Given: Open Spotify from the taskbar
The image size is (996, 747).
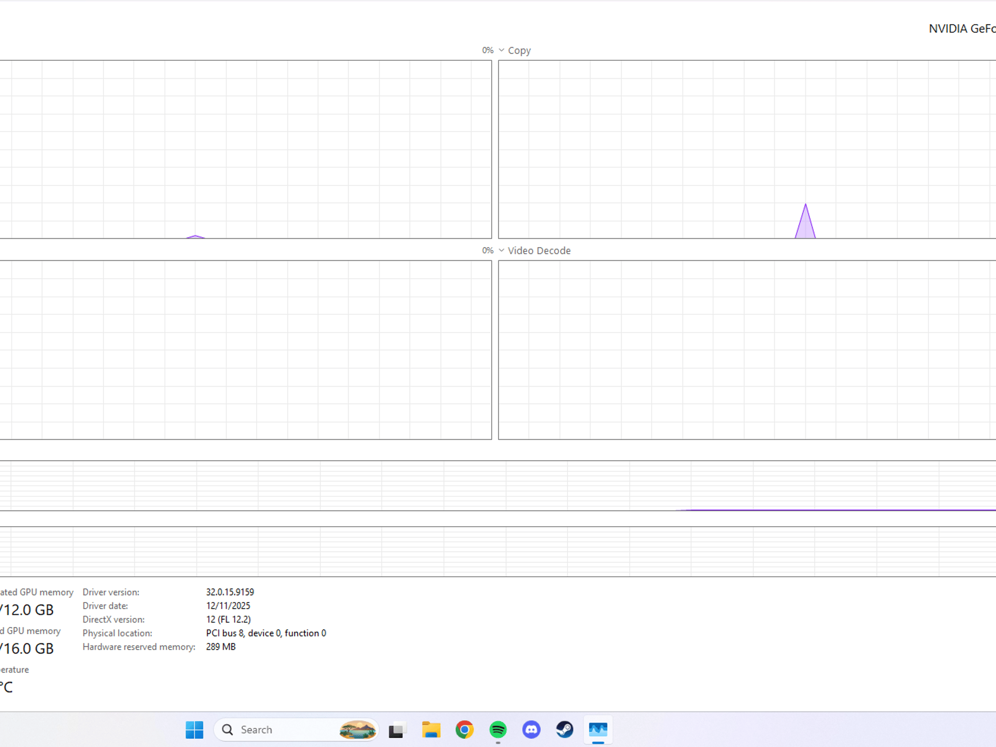Looking at the screenshot, I should coord(498,729).
